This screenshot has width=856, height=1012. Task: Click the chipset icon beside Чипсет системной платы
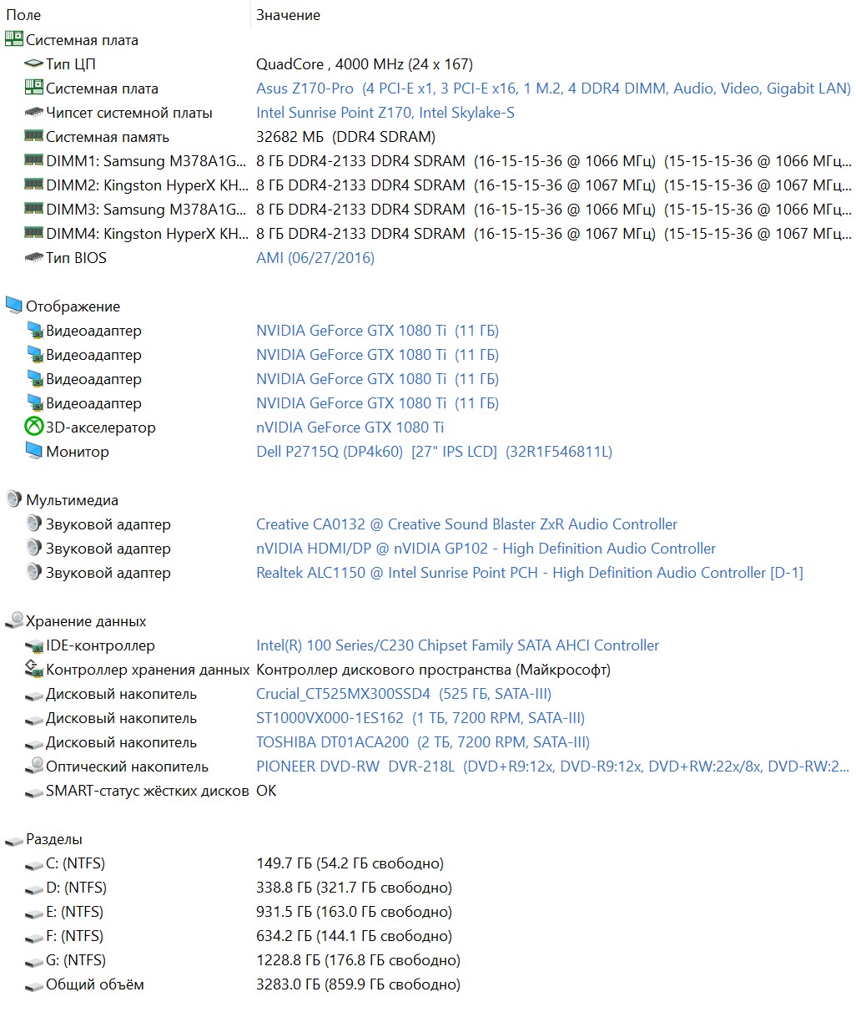coord(34,112)
